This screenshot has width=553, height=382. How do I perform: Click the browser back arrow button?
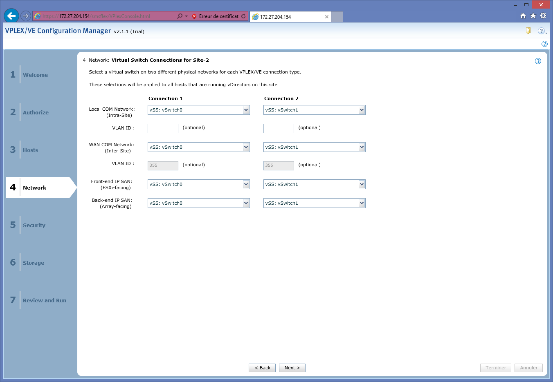point(11,16)
